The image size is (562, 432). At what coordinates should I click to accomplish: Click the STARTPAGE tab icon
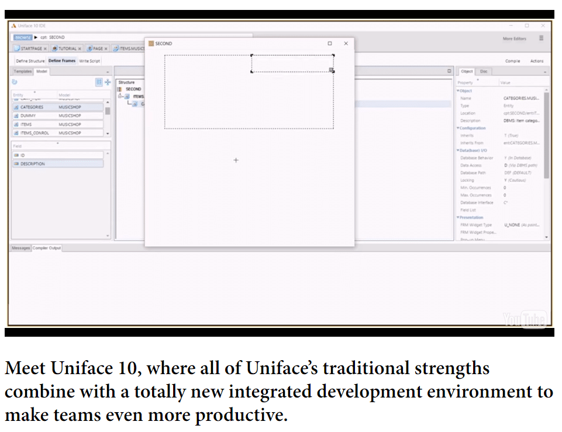[x=17, y=48]
